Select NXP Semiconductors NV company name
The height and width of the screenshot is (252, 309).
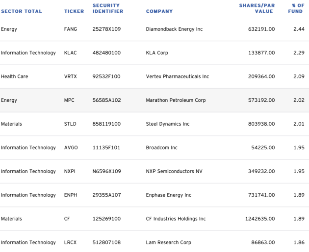tap(174, 171)
